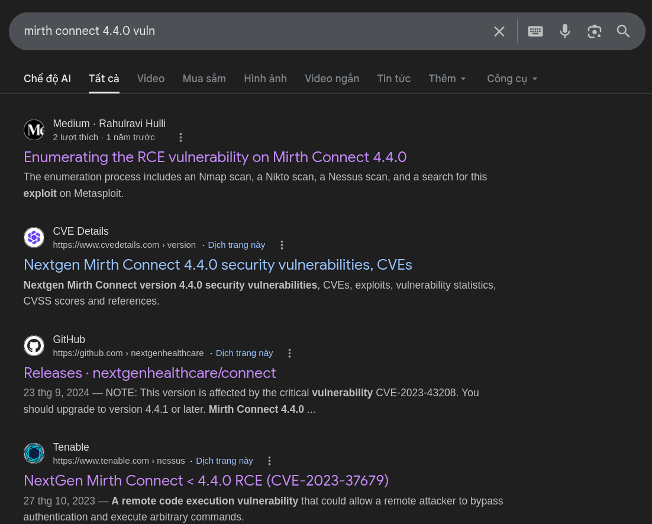Open three-dot menu for GitHub result
Screen dimensions: 652x524
(289, 353)
